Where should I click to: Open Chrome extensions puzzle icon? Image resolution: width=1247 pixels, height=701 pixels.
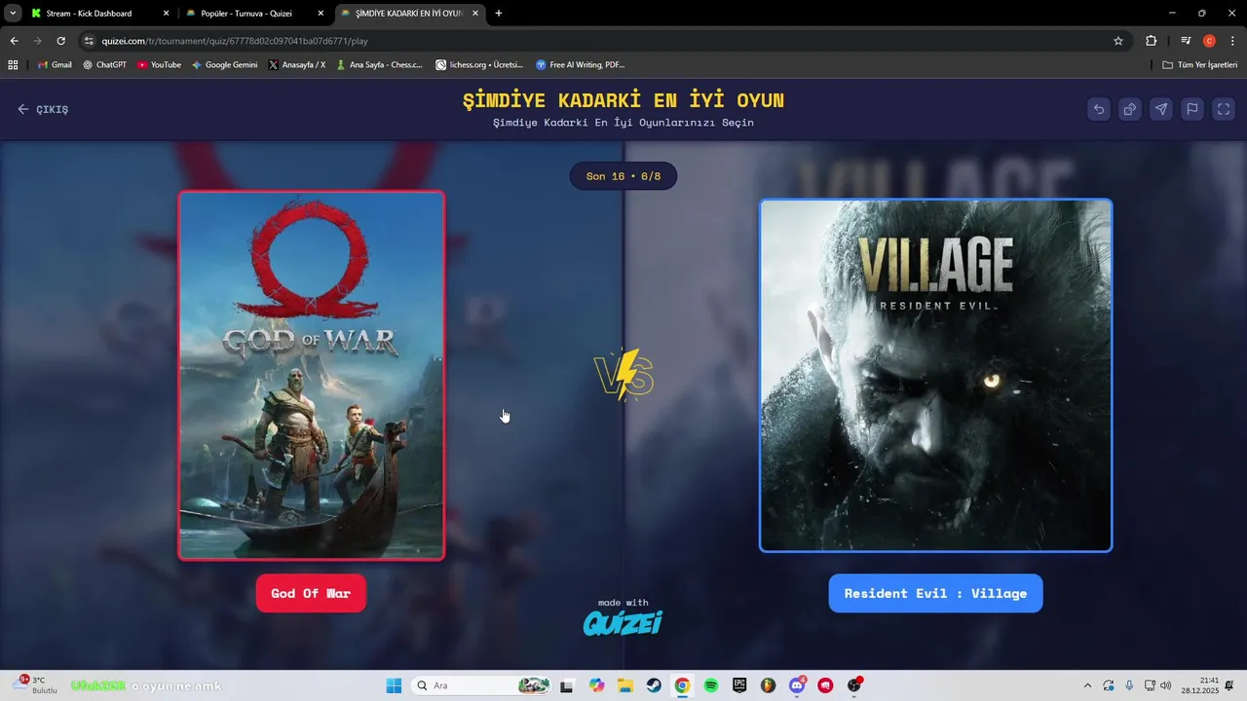tap(1152, 41)
